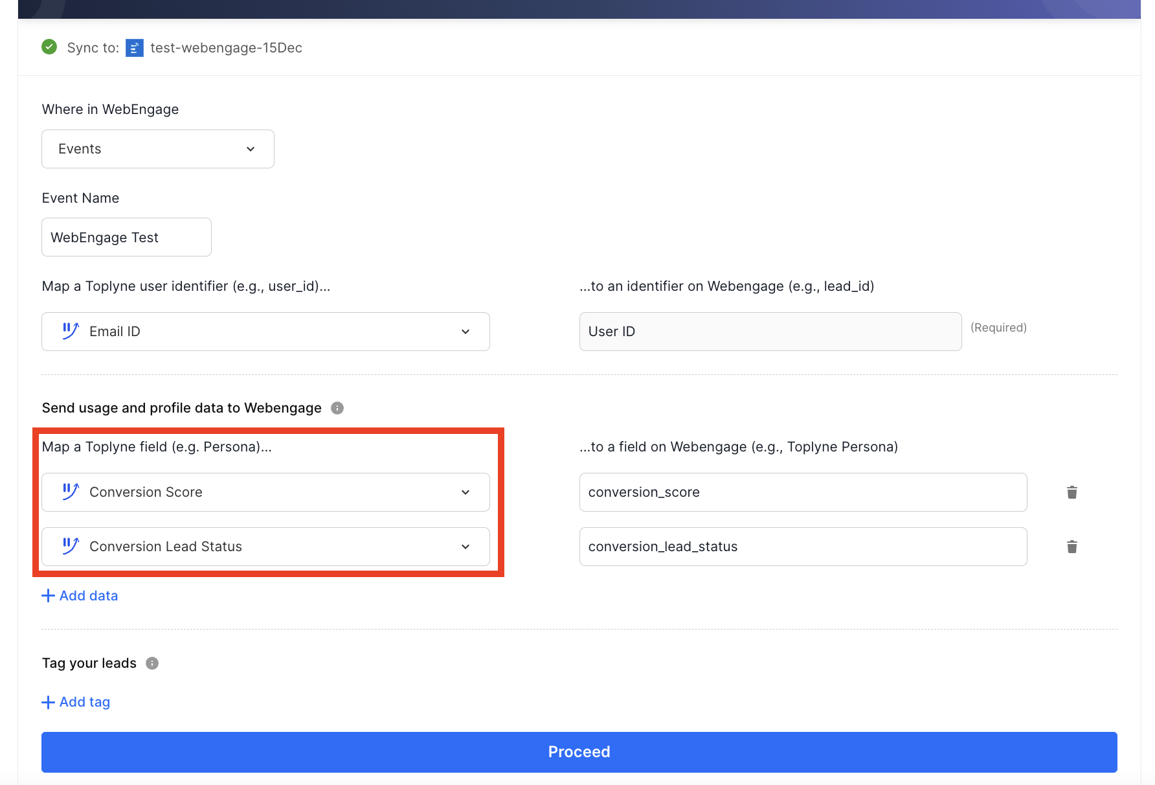Expand the Email ID identifier dropdown
The image size is (1155, 785).
265,332
